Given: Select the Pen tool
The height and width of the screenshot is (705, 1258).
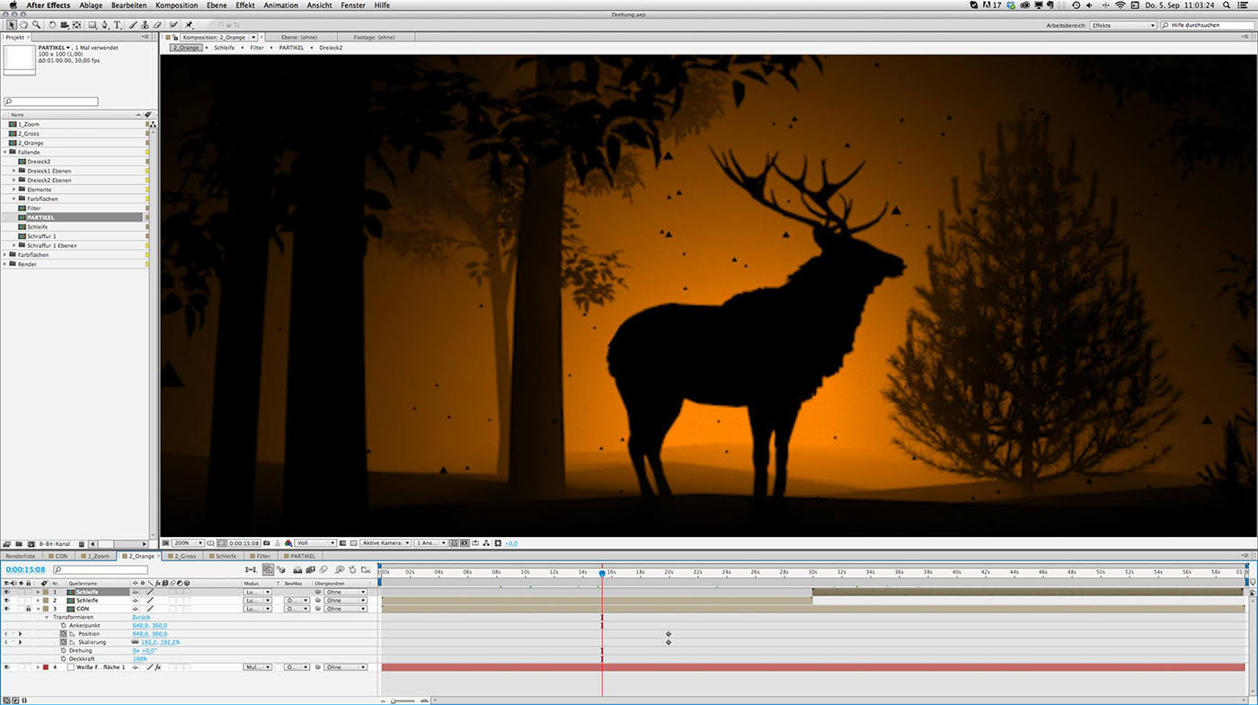Looking at the screenshot, I should (104, 25).
